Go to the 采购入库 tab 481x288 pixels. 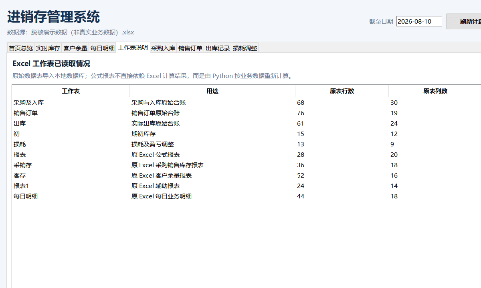click(163, 48)
